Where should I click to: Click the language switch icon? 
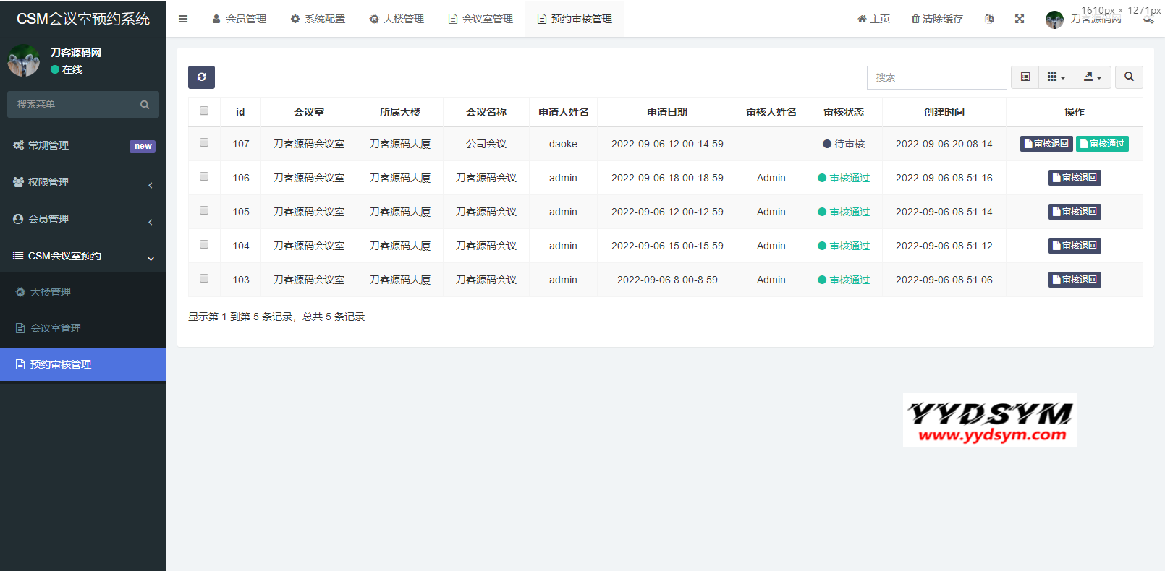(x=989, y=19)
